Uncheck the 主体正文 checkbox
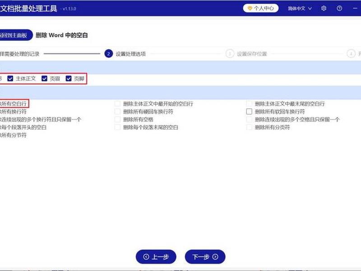This screenshot has width=361, height=271. coord(10,79)
